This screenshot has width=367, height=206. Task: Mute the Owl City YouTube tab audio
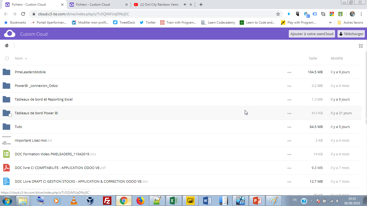click(185, 5)
